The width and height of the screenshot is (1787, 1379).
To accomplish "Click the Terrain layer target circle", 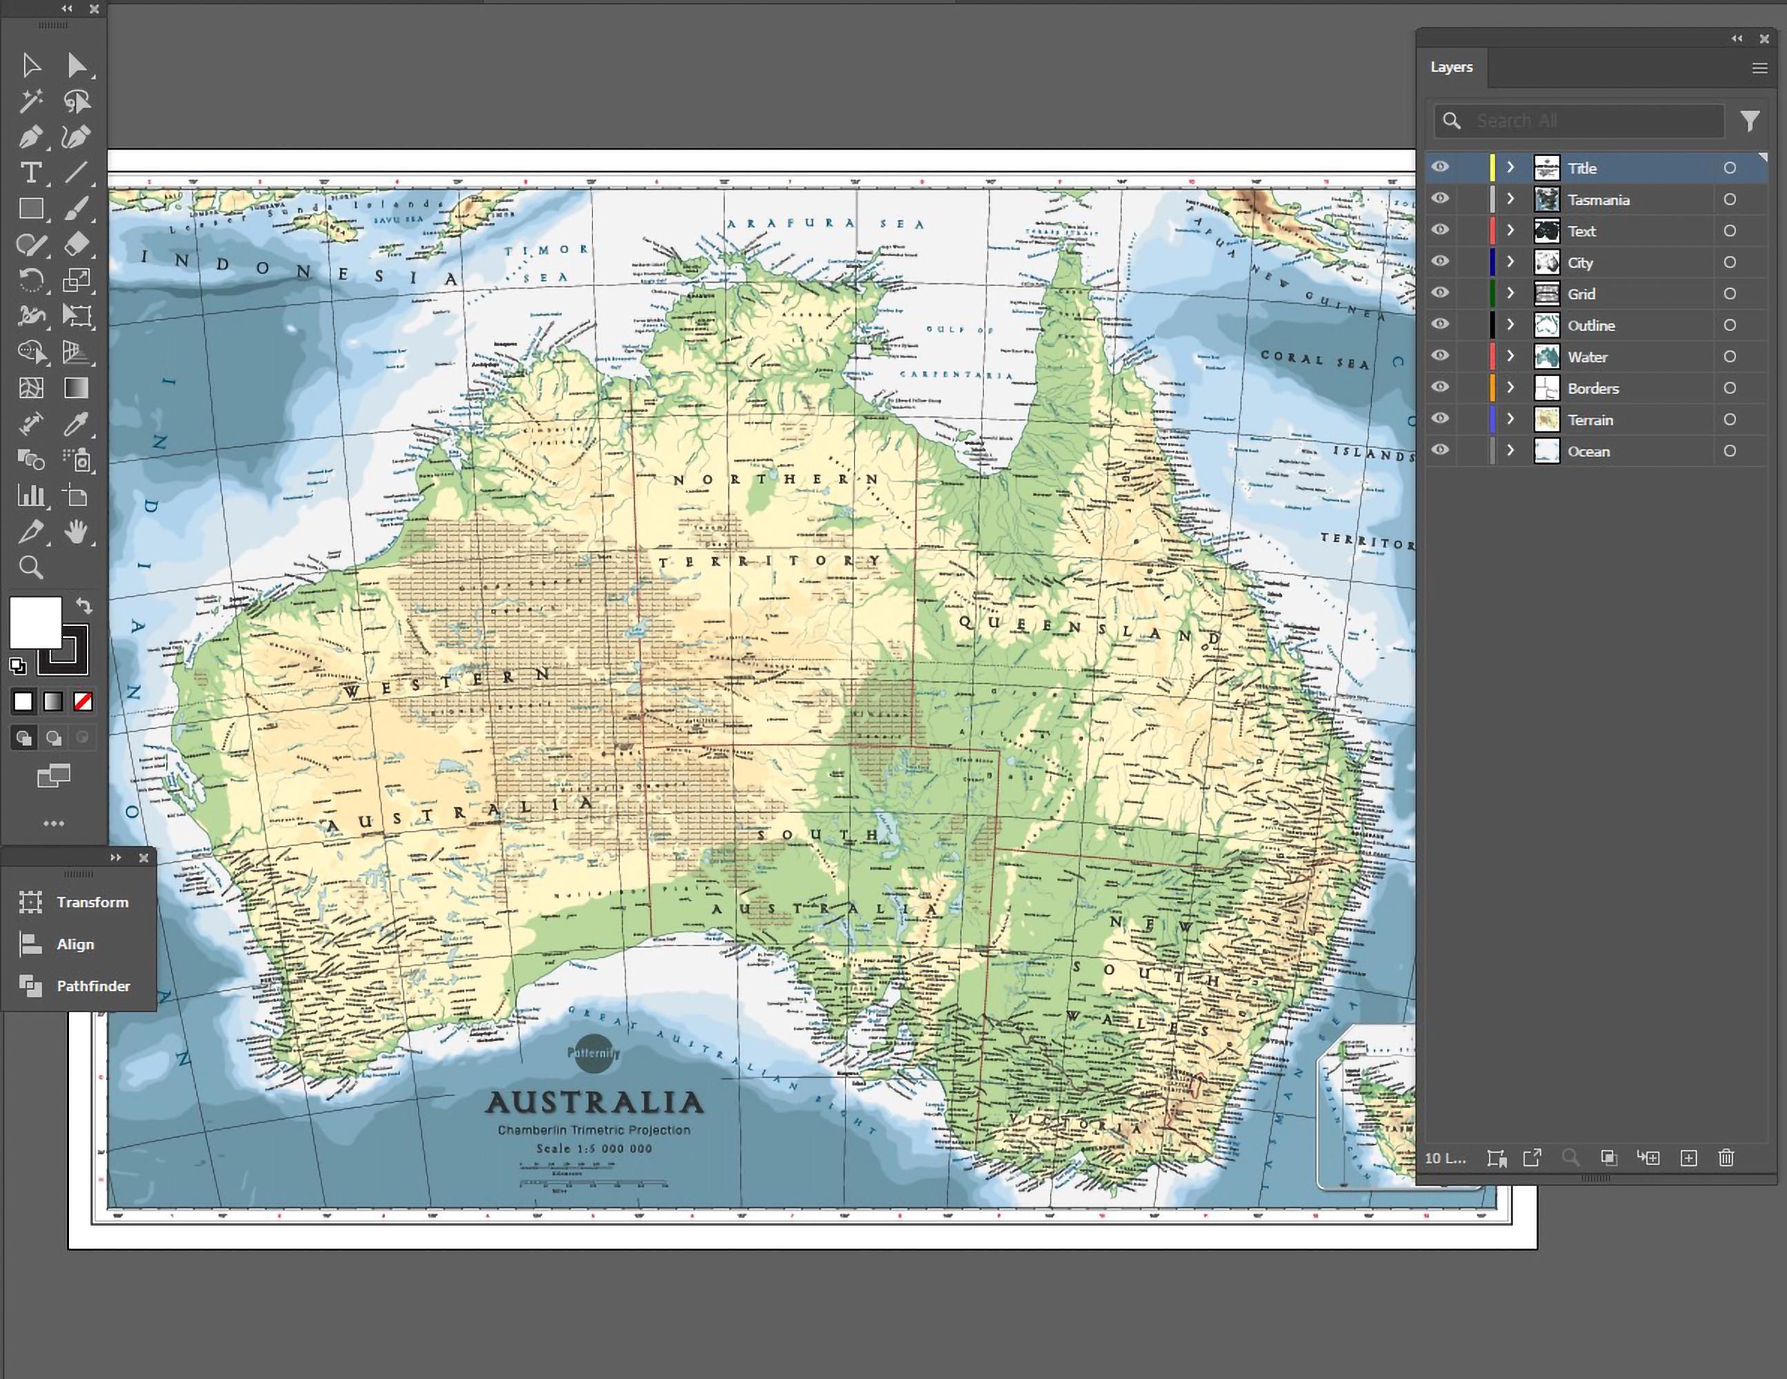I will [x=1730, y=420].
